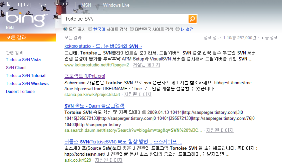
Task: Click related search Desert Tortoise
Action: (20, 91)
